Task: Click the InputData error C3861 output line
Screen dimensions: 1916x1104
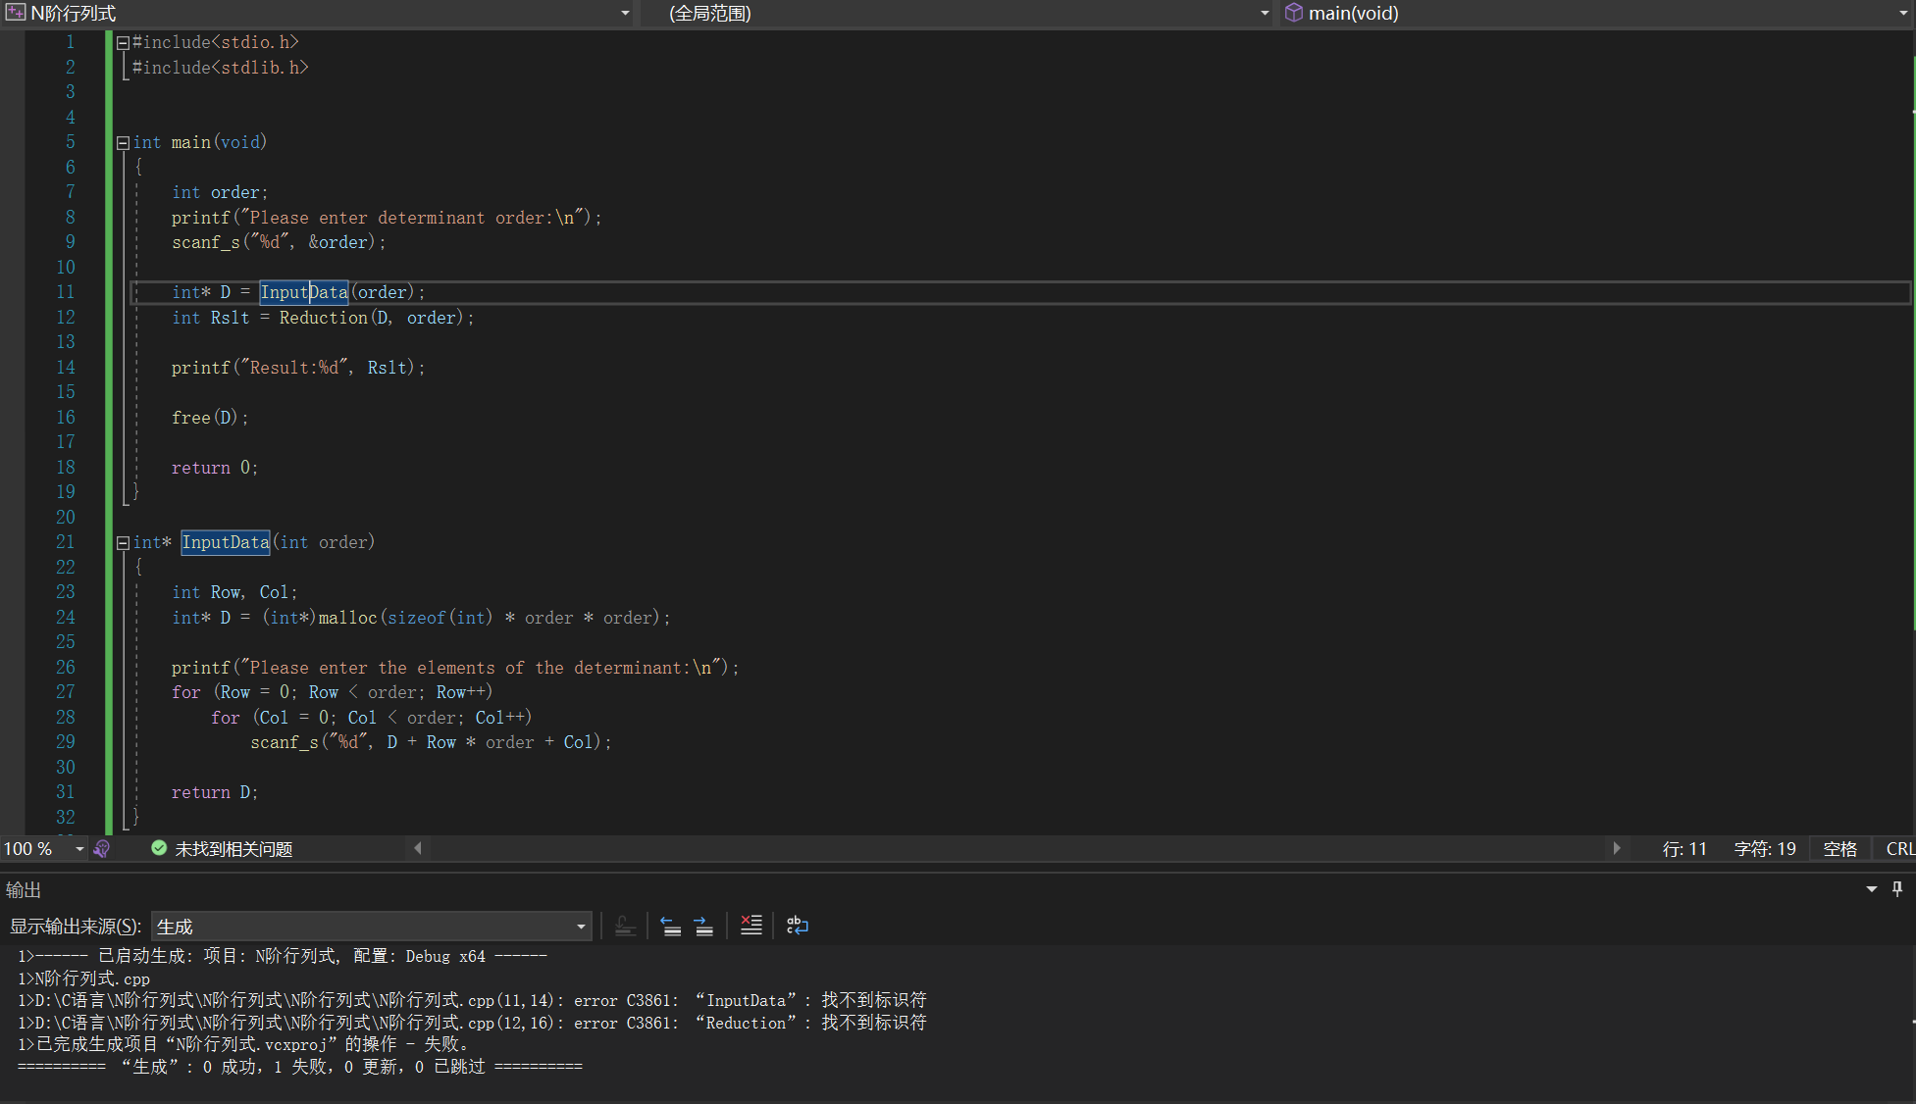Action: point(472,1001)
